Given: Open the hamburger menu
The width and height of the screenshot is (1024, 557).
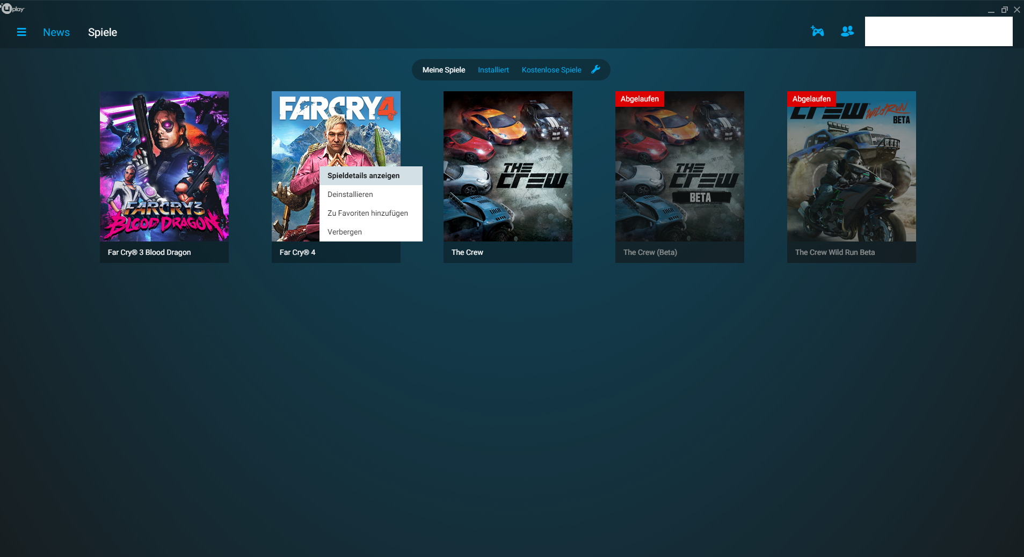Looking at the screenshot, I should [21, 32].
